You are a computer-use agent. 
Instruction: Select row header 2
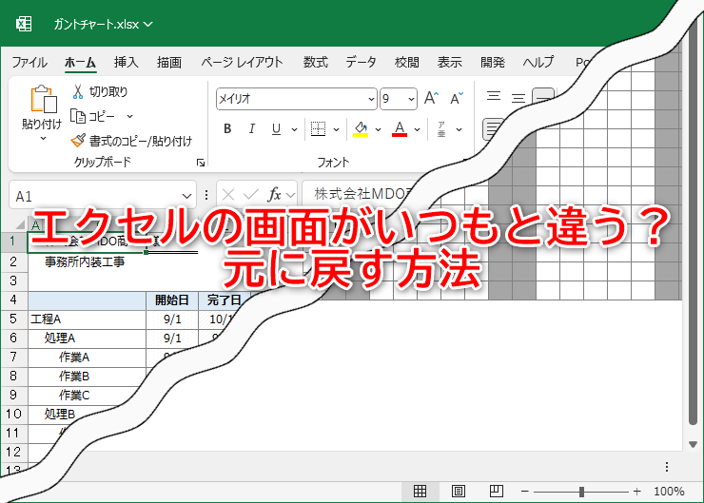point(13,261)
